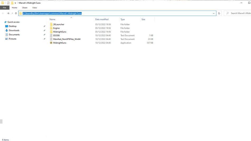
Task: Click the 557 KB size cell
Action: tap(150, 43)
